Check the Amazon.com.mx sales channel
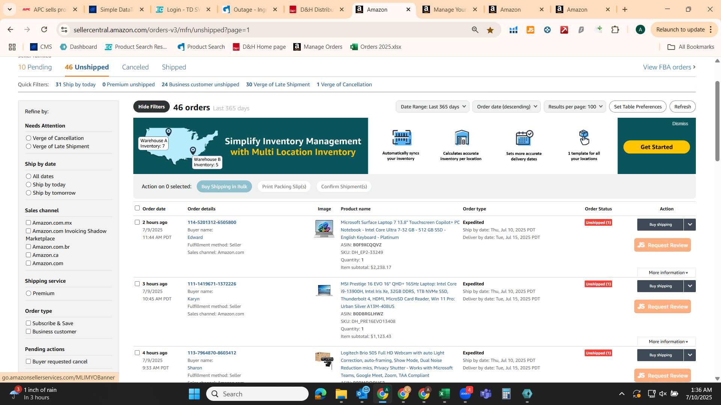 pos(28,222)
